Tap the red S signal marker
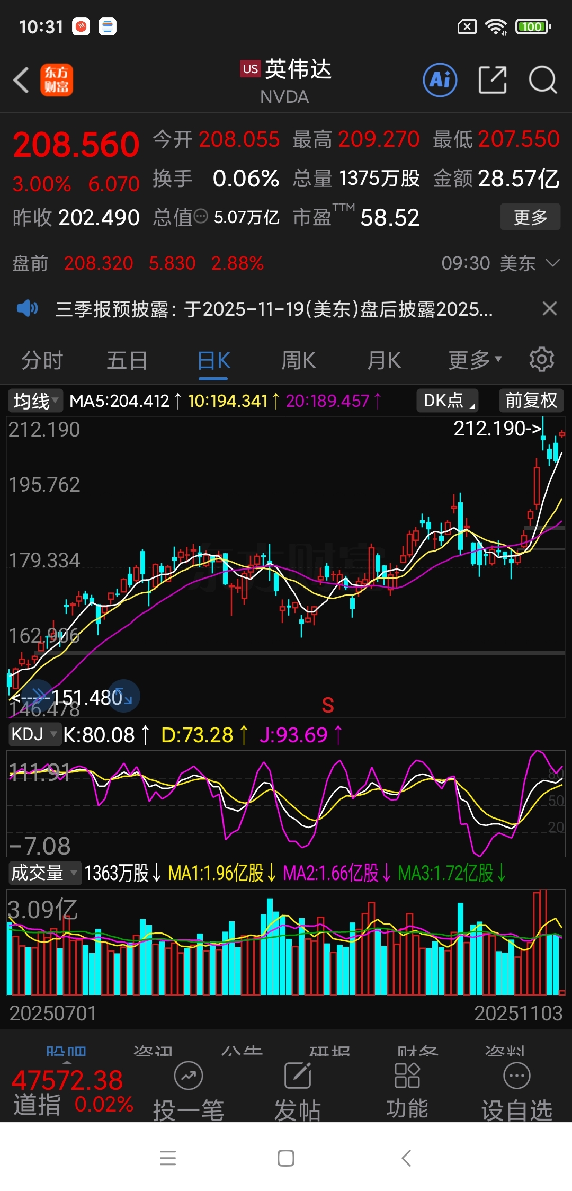This screenshot has height=1191, width=572. coord(328,705)
